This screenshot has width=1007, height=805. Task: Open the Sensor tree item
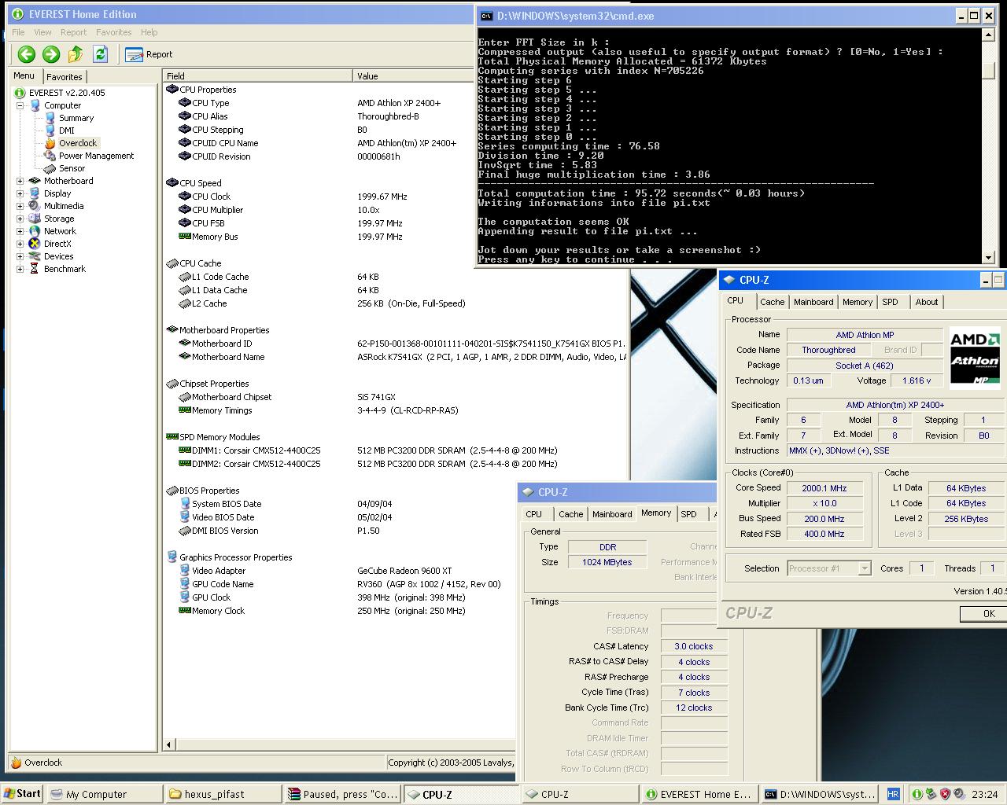coord(72,168)
